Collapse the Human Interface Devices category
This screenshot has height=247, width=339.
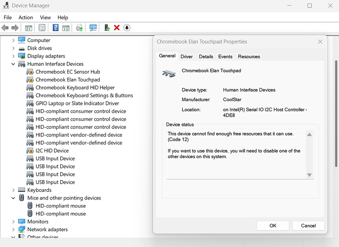tap(13, 64)
